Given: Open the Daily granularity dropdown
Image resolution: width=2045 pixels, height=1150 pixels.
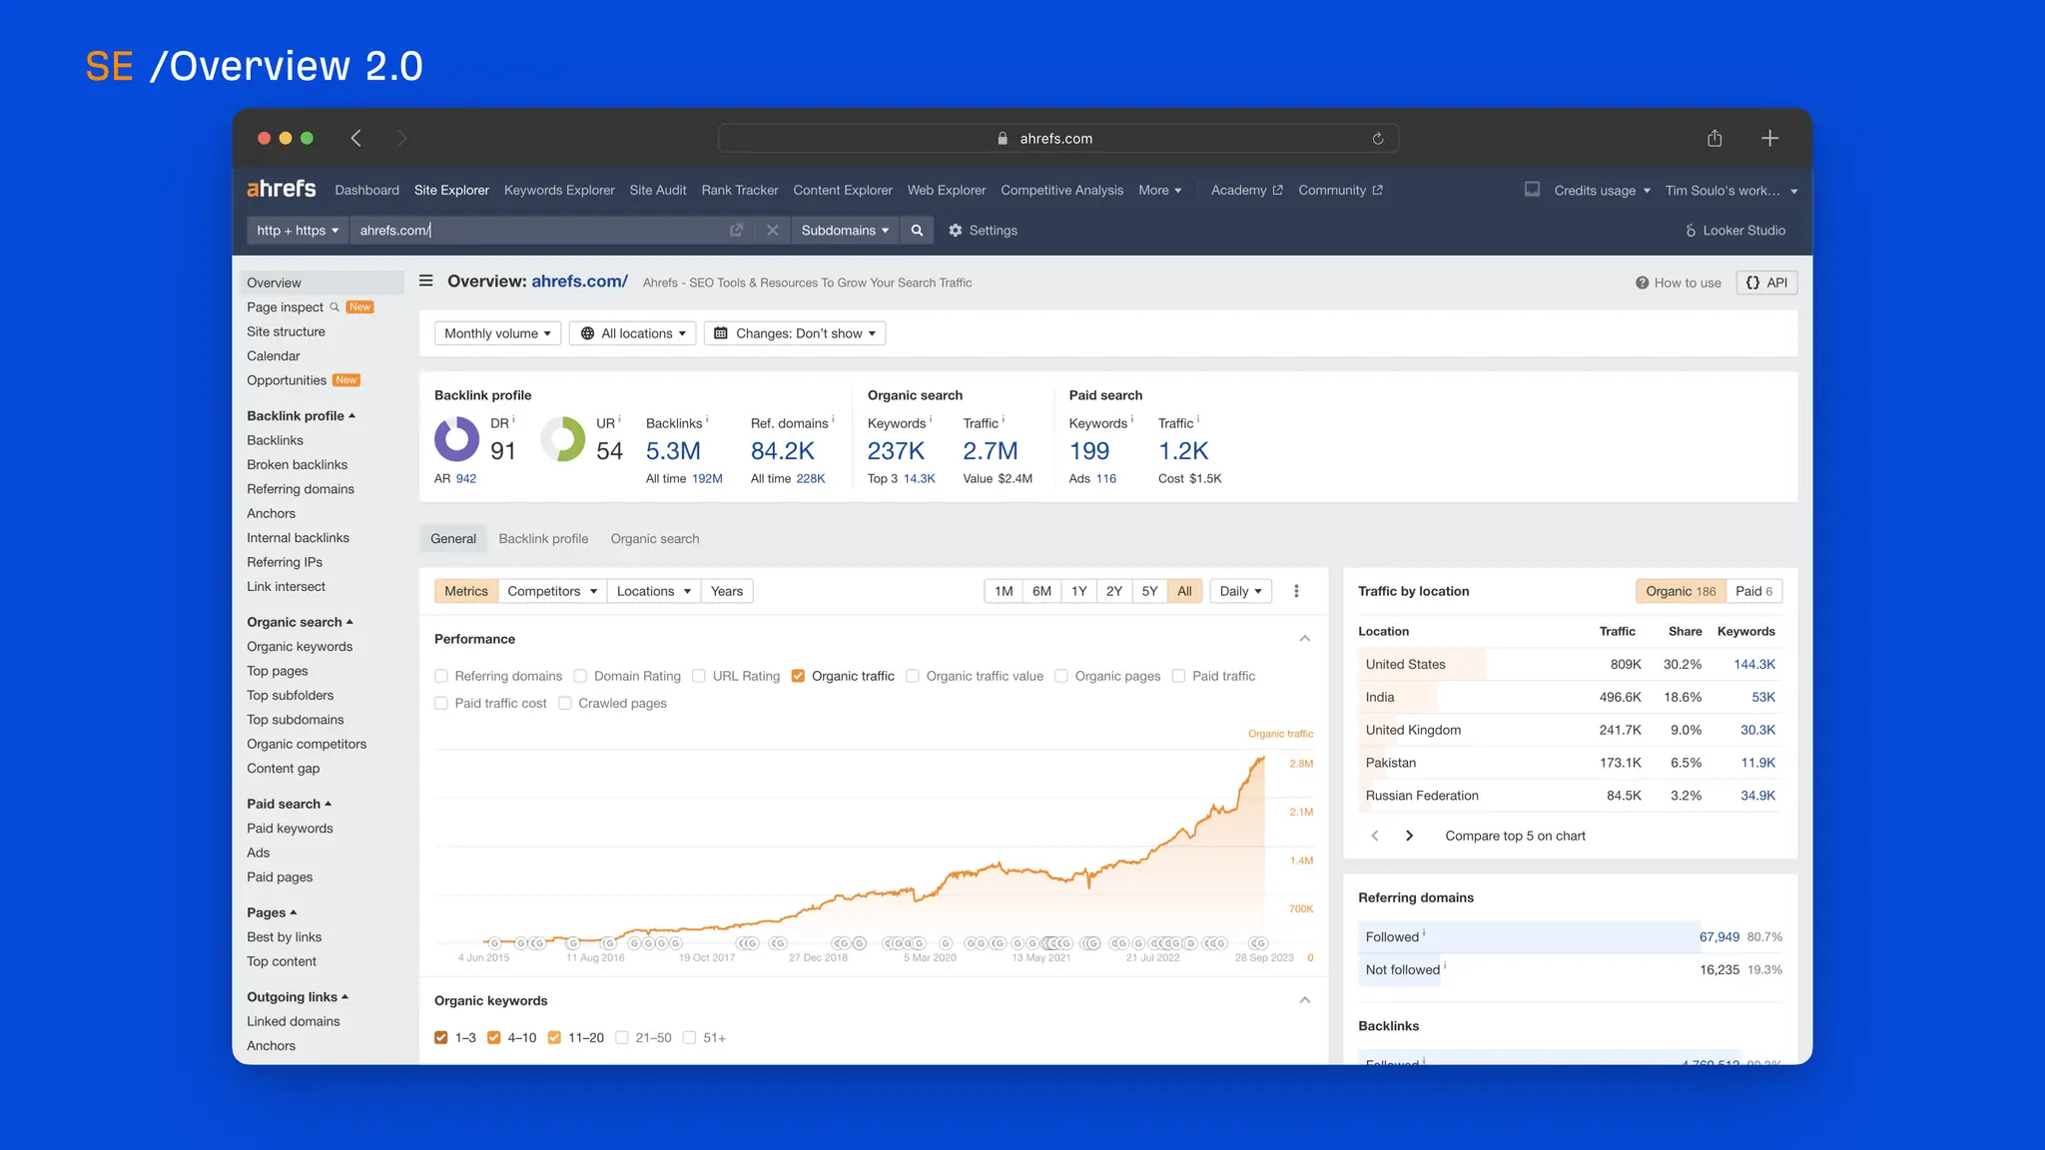Looking at the screenshot, I should point(1240,591).
